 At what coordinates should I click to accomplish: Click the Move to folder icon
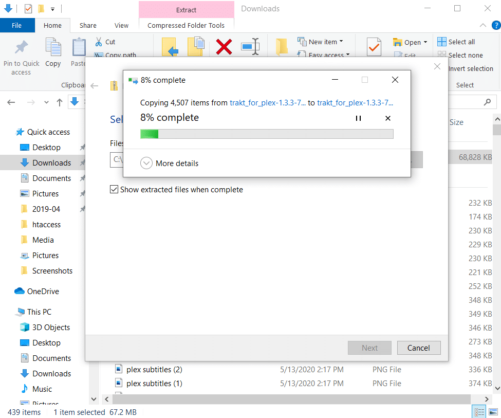170,47
